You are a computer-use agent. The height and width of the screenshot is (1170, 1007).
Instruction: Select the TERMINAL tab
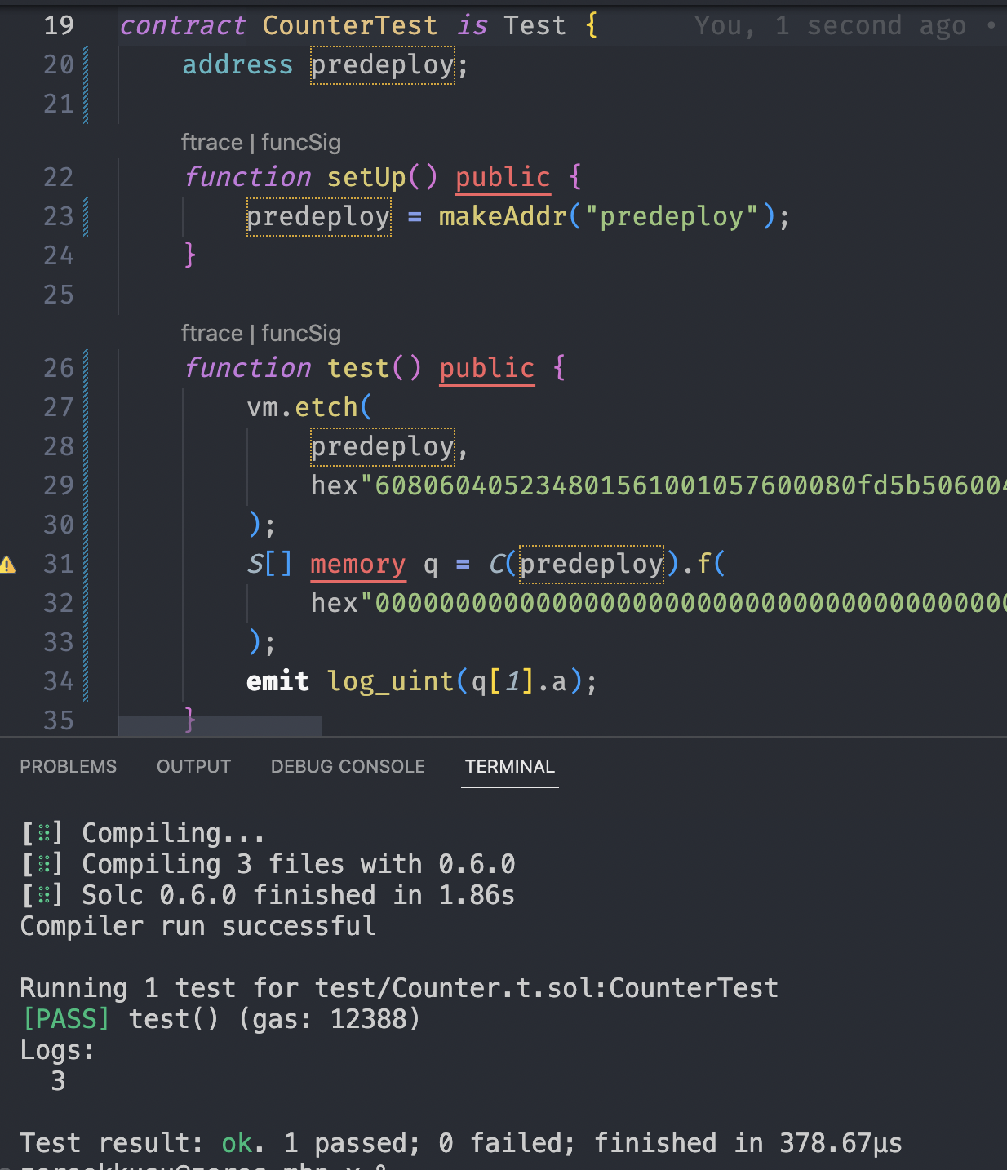pos(510,766)
